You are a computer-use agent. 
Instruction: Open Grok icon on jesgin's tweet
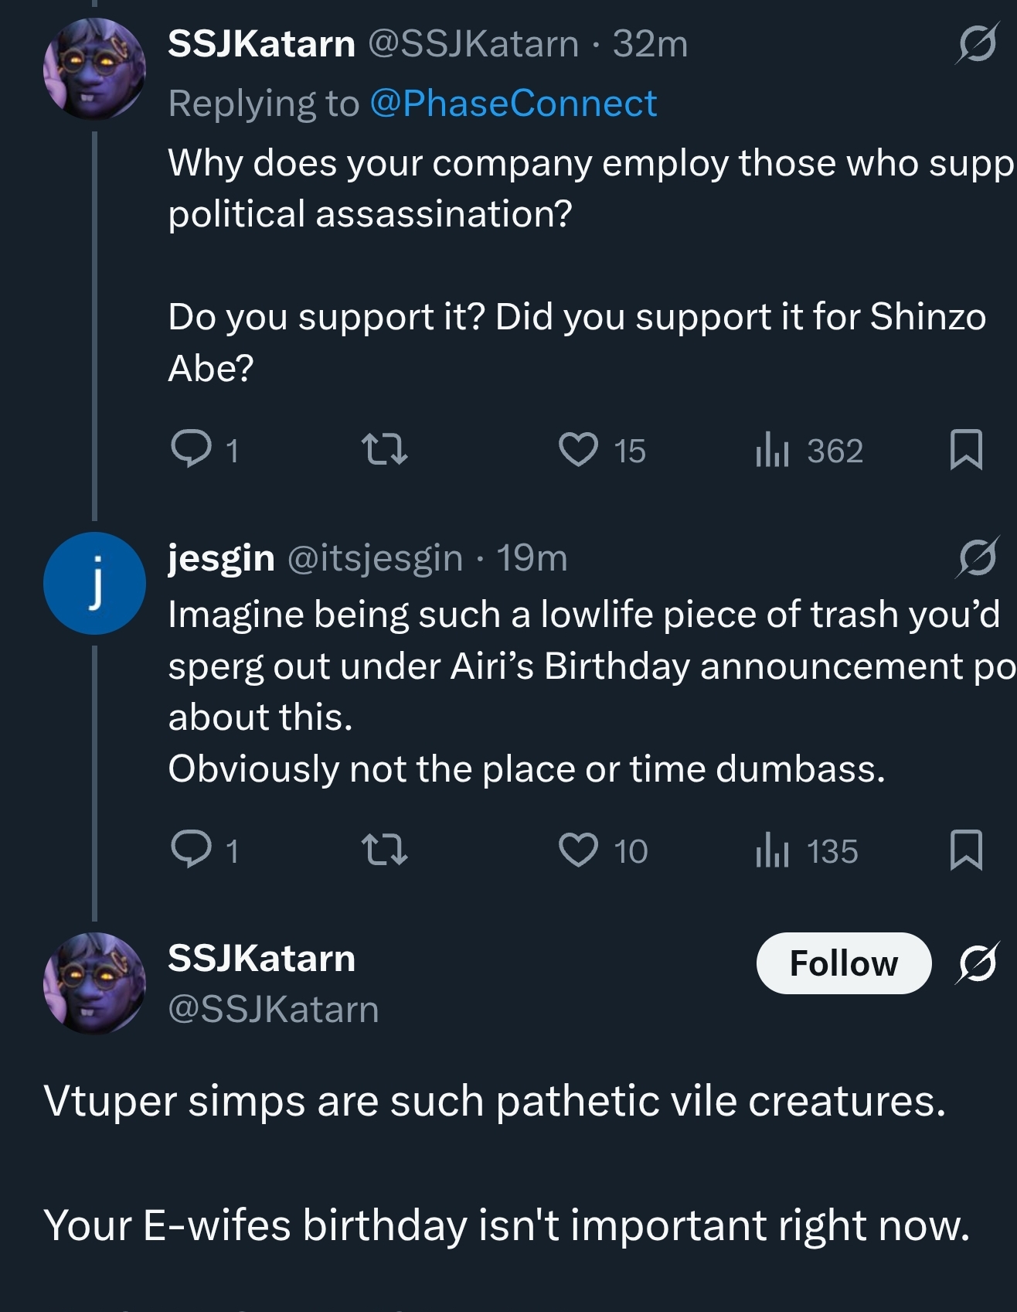(x=978, y=557)
